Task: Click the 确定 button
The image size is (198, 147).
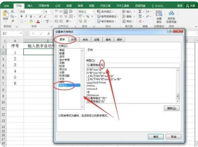Action: point(156,137)
